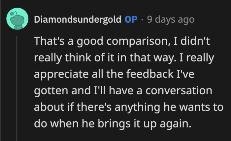Open the '9 days ago' timestamp permalink
This screenshot has width=231, height=141.
click(171, 20)
